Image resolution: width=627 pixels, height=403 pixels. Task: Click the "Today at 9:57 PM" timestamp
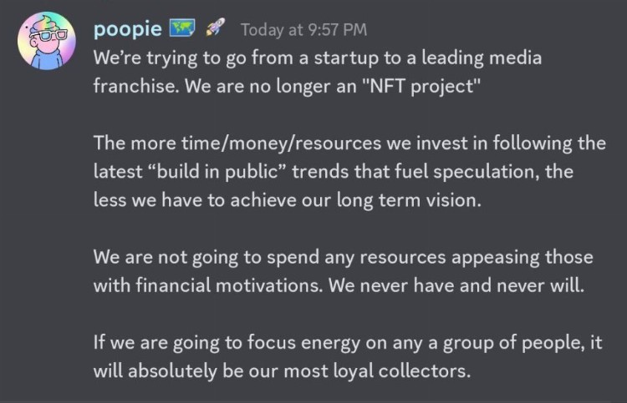point(303,30)
